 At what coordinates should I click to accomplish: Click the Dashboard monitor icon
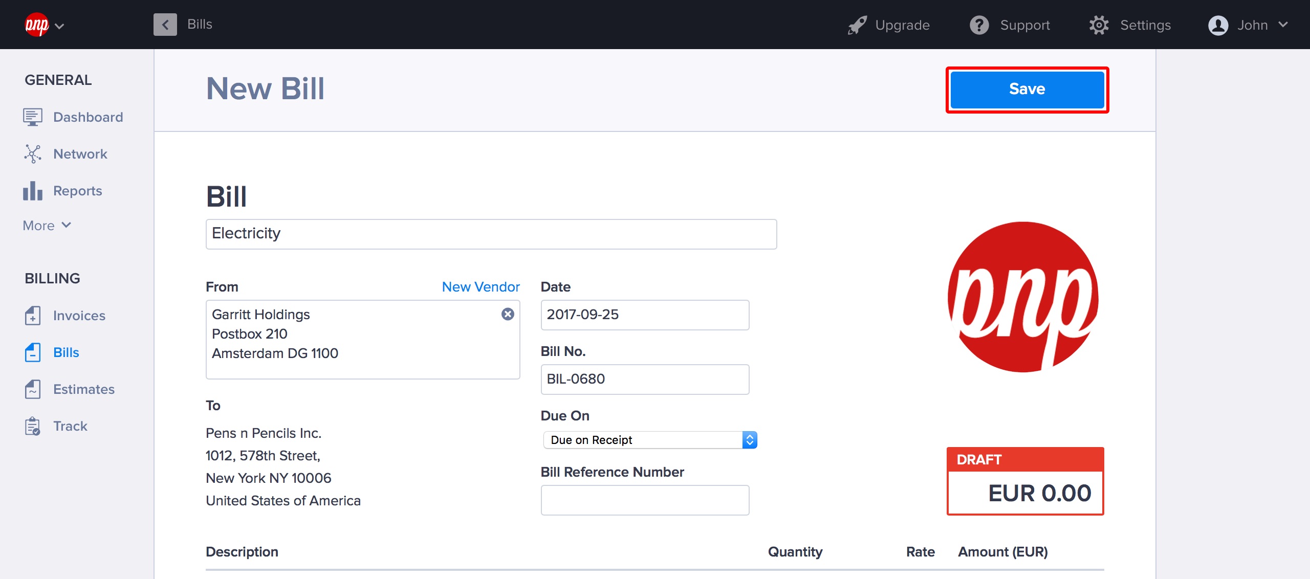[32, 117]
